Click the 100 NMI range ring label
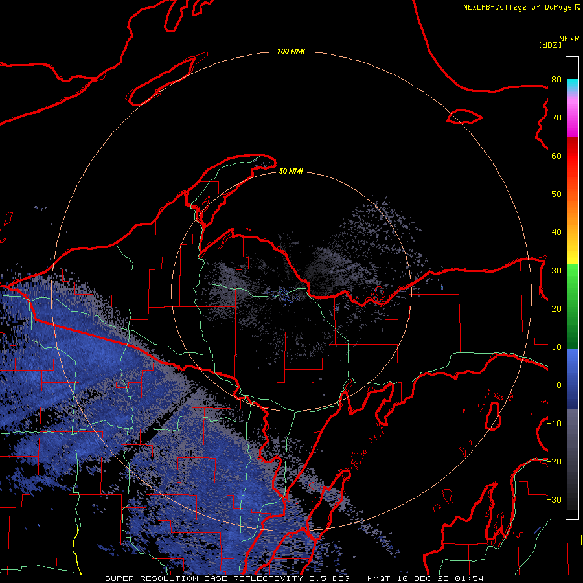 291,51
